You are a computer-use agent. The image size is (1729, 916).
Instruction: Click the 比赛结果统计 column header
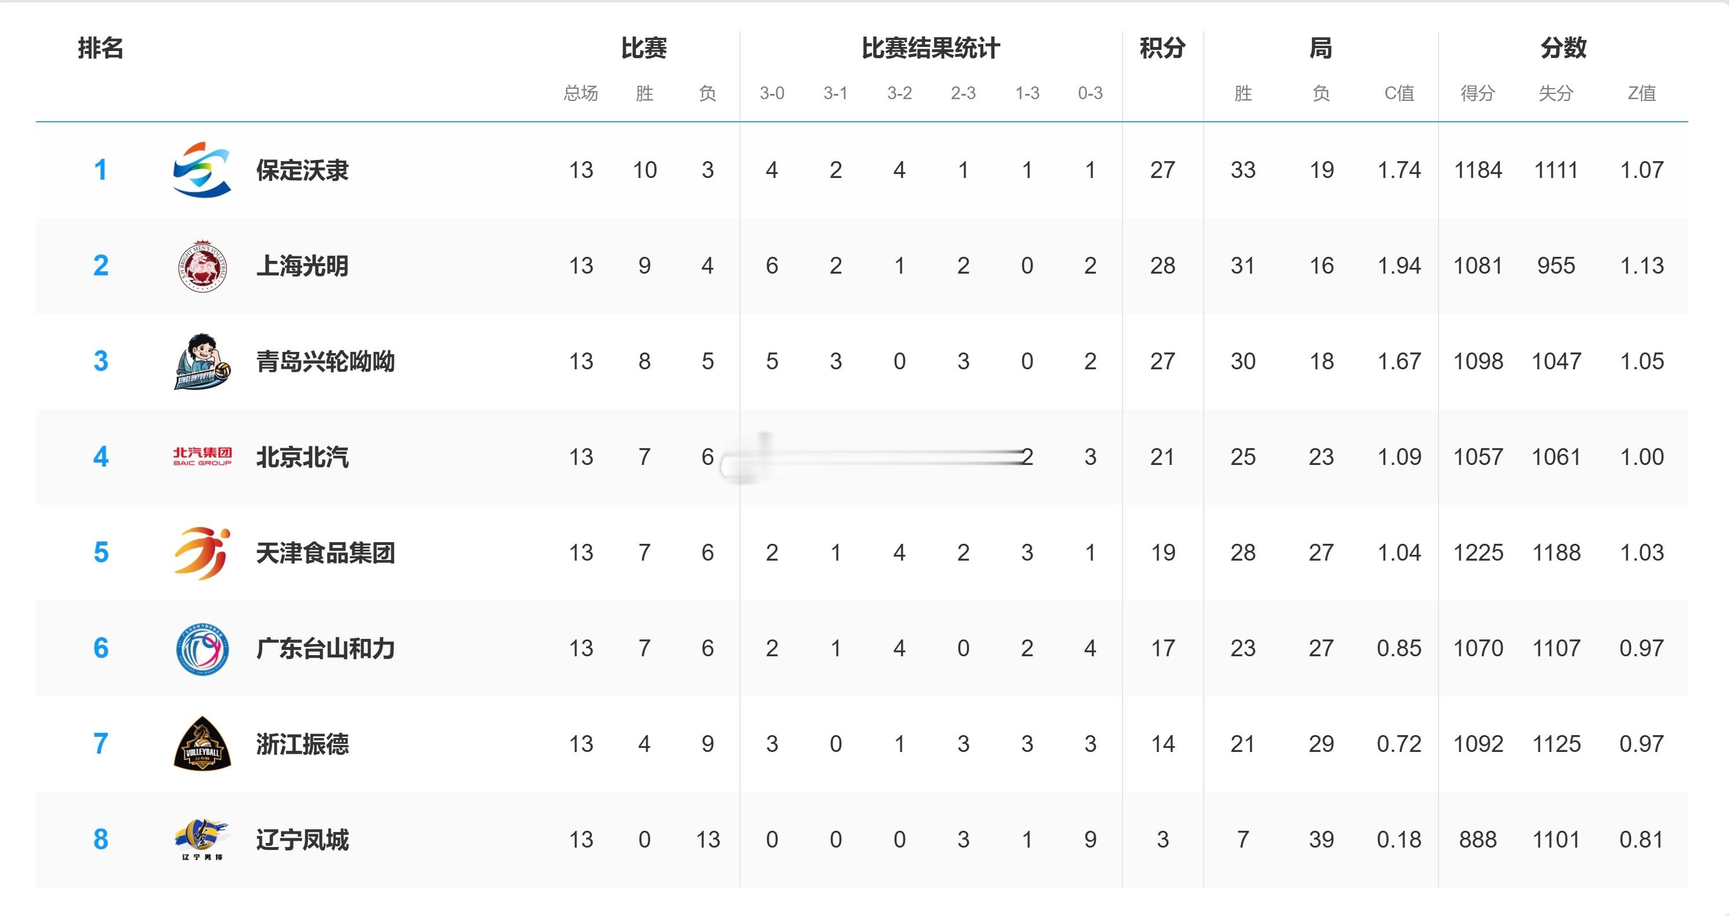pyautogui.click(x=931, y=48)
